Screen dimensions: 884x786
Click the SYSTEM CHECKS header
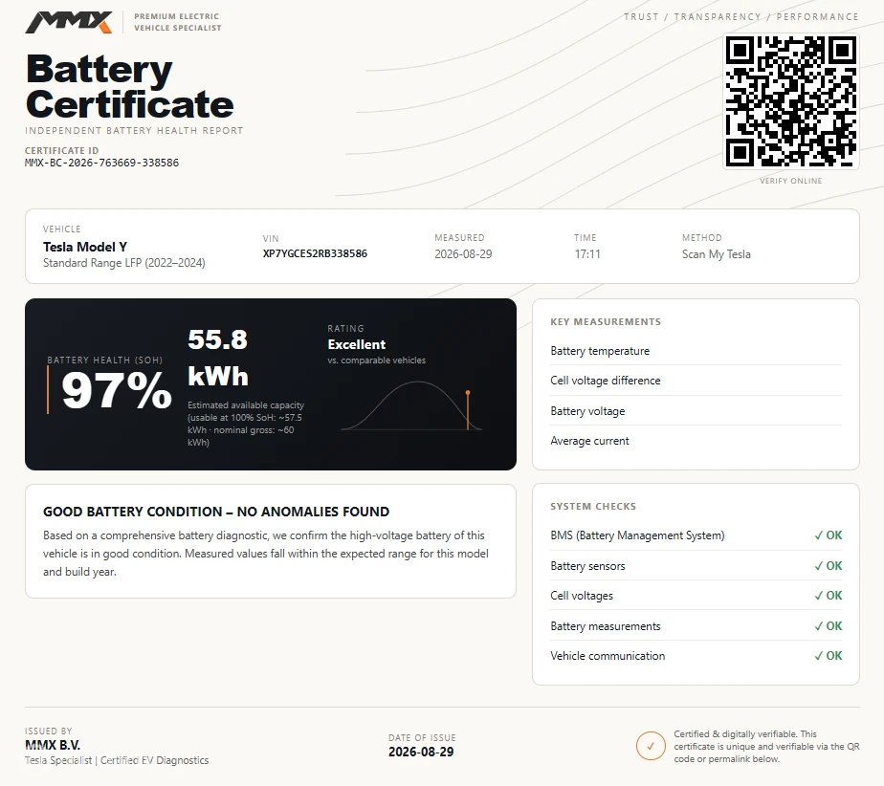[593, 507]
